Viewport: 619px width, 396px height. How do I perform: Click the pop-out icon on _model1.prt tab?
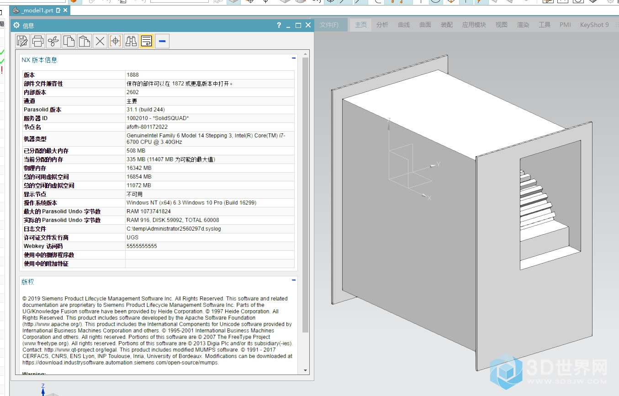[58, 10]
